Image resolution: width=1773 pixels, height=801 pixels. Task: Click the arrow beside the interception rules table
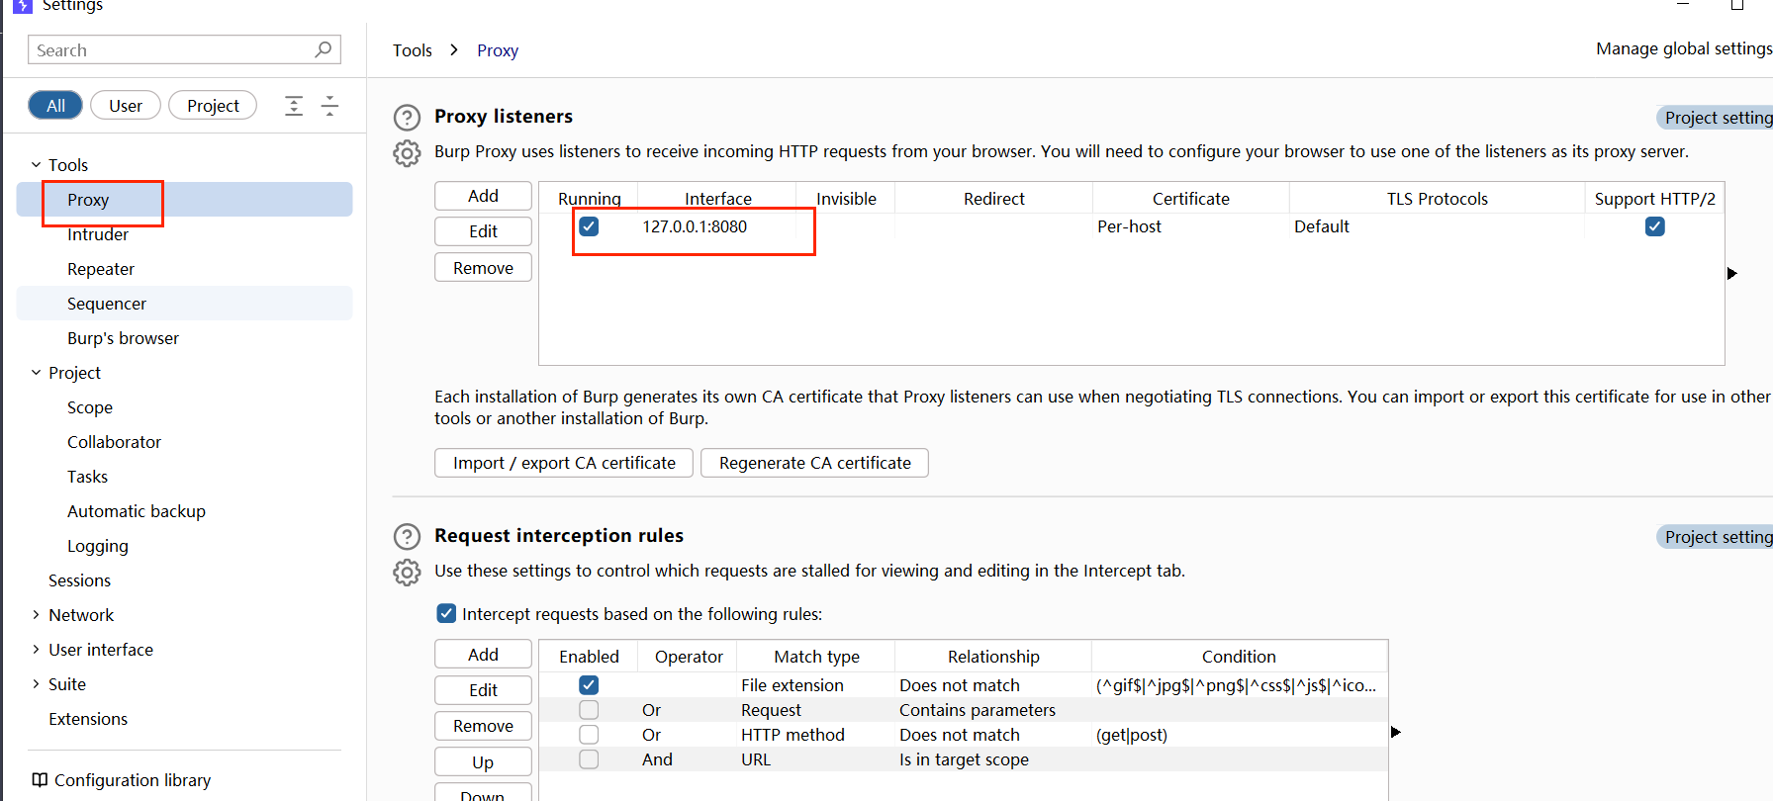point(1395,732)
